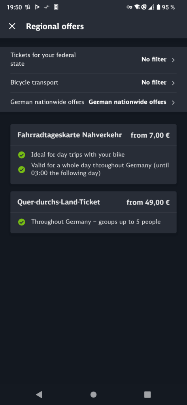Screen dimensions: 187x405
Task: Open the 'Tickets for your federal state' row
Action: point(93,60)
